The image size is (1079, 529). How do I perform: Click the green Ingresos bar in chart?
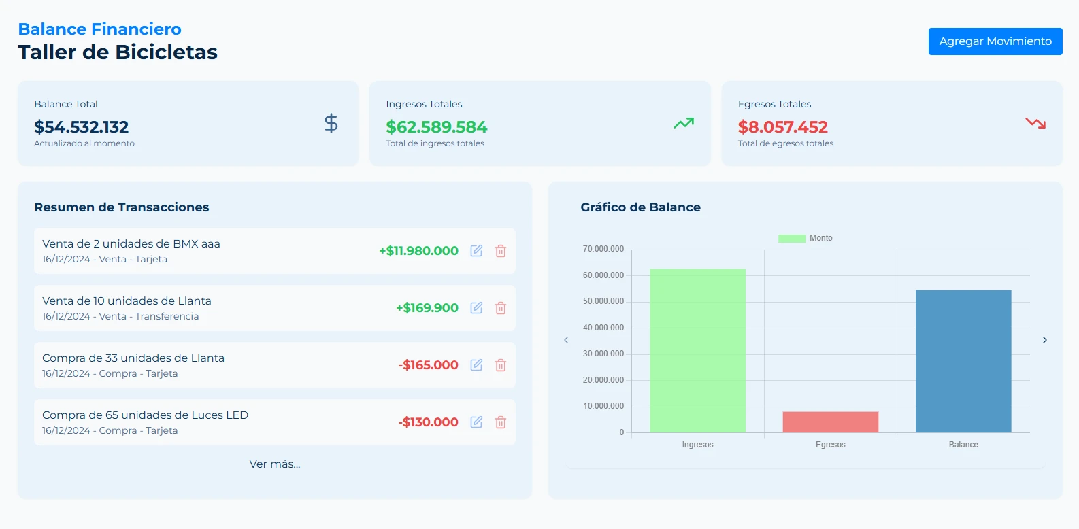tap(698, 351)
